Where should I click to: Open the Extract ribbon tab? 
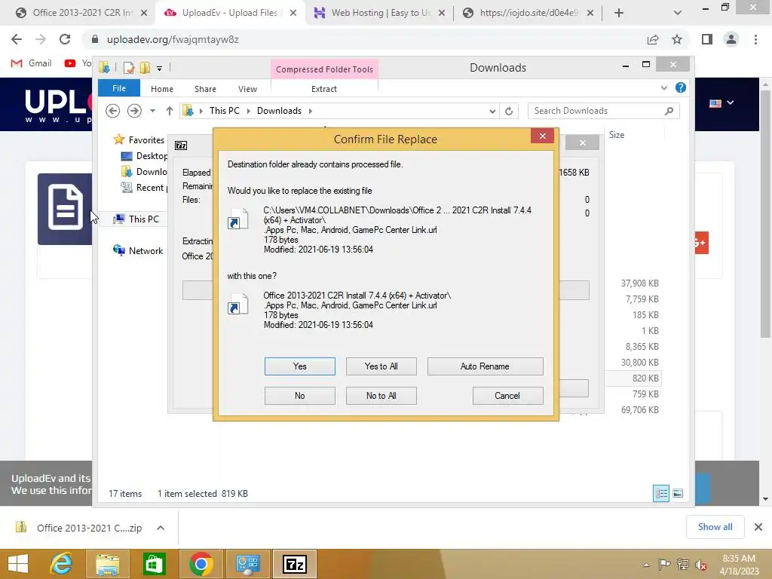(x=324, y=89)
